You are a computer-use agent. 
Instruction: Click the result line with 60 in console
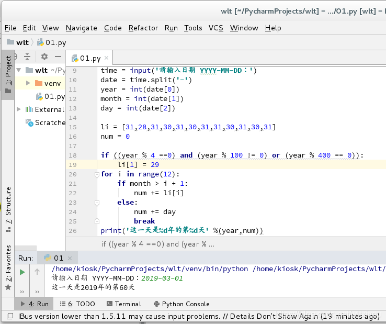(x=93, y=287)
